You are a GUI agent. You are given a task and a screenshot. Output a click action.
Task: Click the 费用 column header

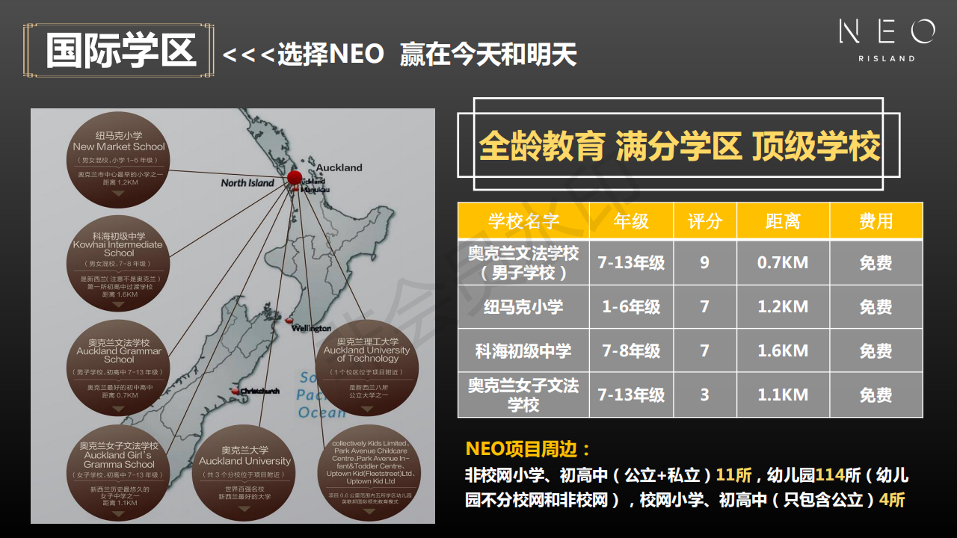tap(876, 221)
